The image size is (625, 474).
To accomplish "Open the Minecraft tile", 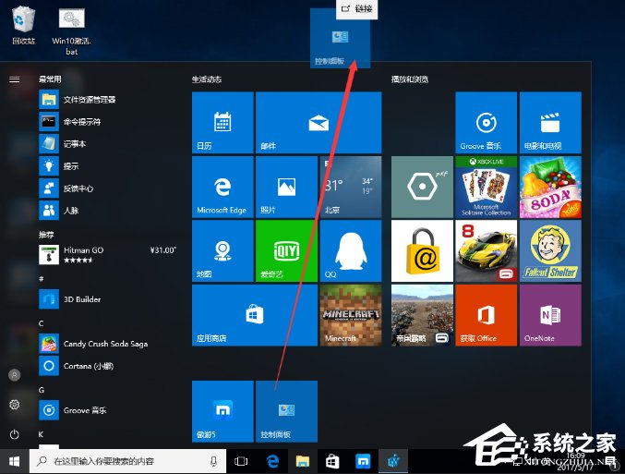I will tap(350, 315).
